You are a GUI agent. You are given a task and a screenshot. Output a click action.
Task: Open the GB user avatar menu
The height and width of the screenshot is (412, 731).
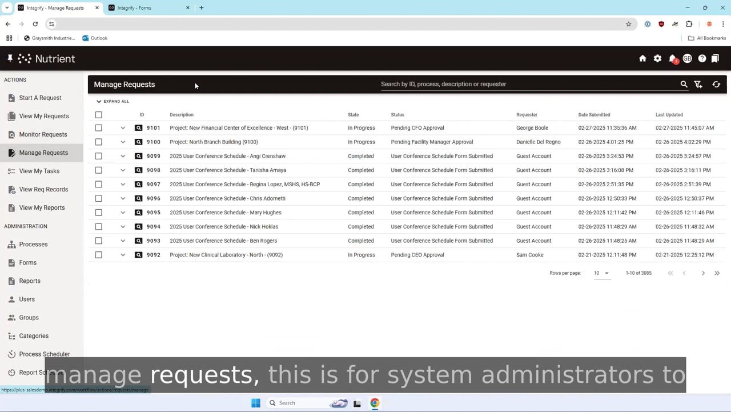click(687, 58)
